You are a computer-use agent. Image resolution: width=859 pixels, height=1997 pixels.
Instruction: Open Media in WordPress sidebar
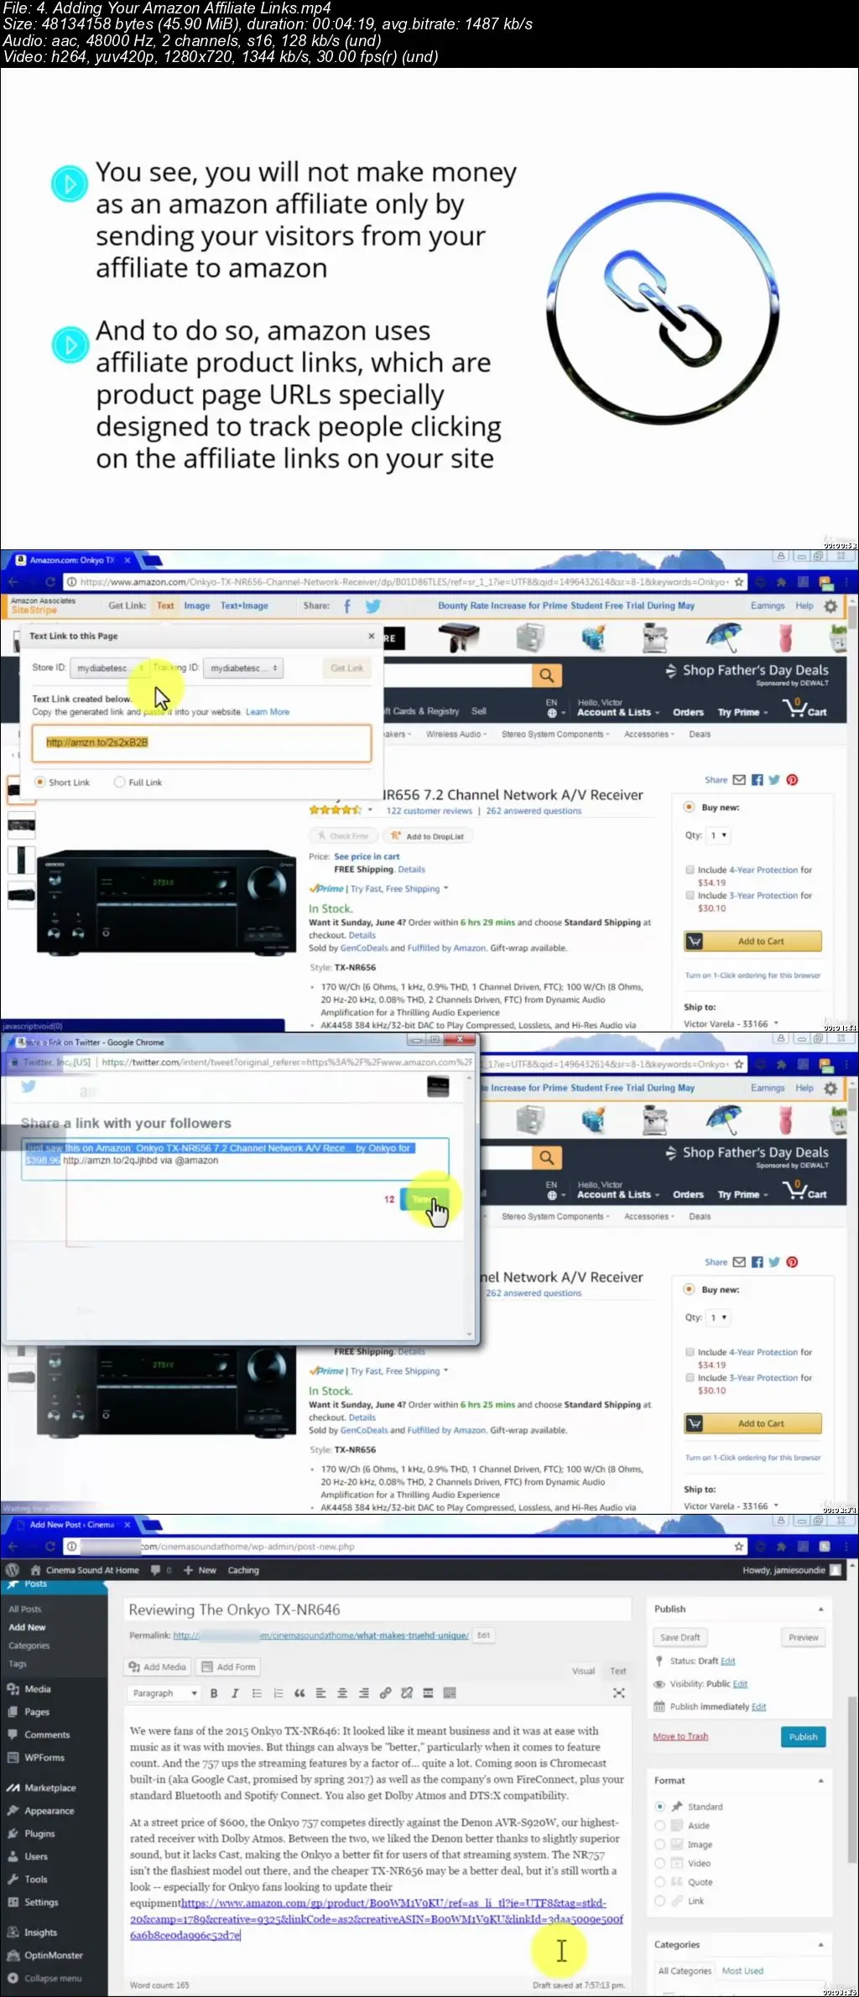point(38,1689)
